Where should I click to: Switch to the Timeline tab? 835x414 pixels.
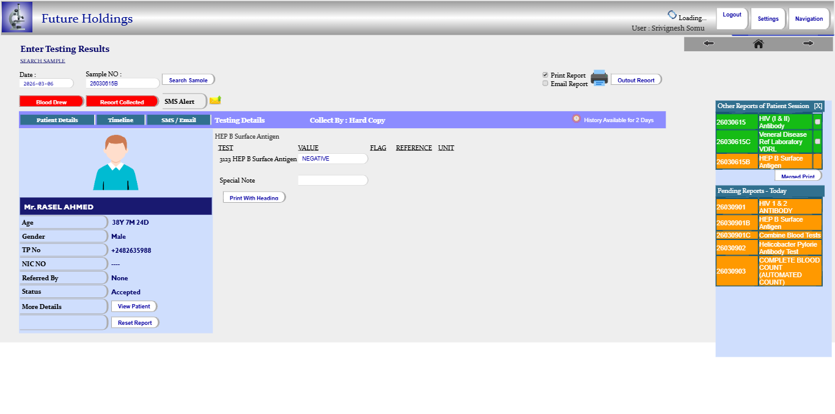pyautogui.click(x=120, y=120)
